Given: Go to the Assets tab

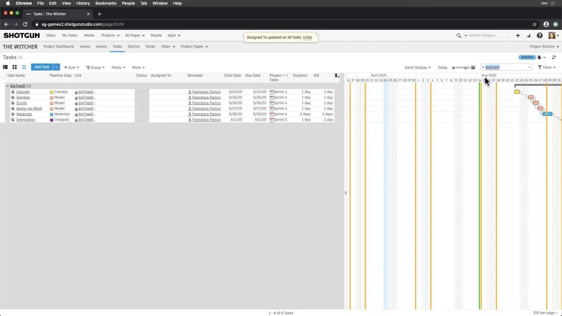Looking at the screenshot, I should pos(101,47).
